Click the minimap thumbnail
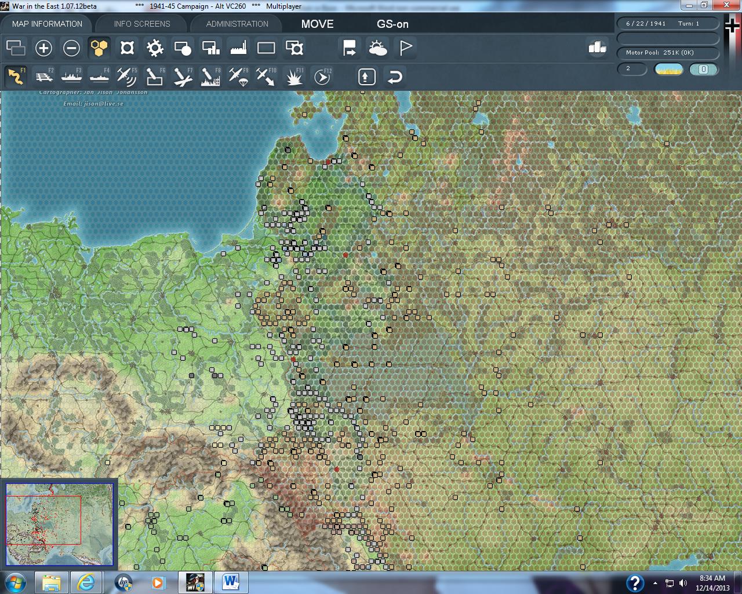Viewport: 742px width, 594px height. click(x=59, y=524)
